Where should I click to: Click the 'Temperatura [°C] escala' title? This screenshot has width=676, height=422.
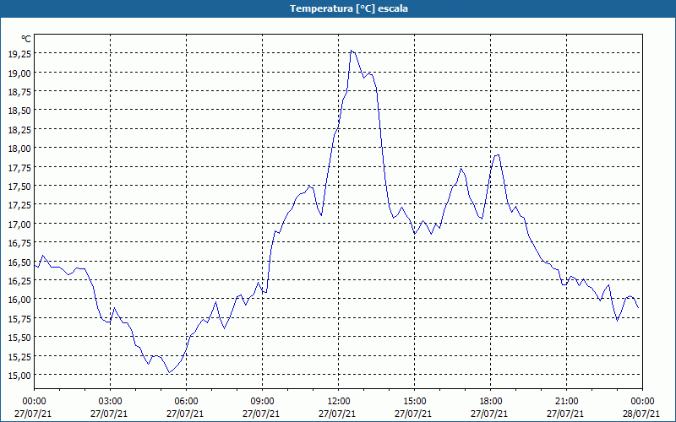coord(349,8)
